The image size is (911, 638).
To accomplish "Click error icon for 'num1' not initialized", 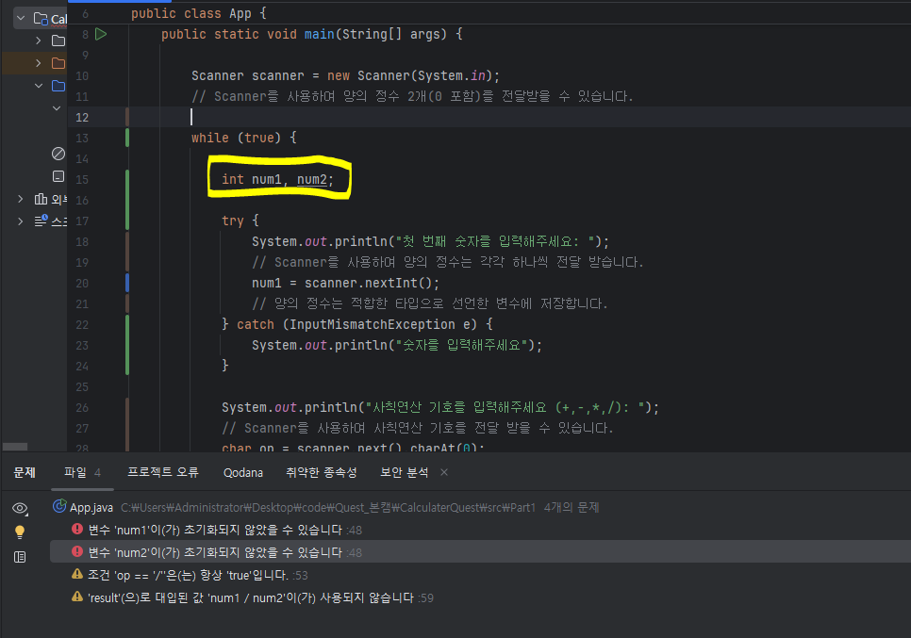I will 77,529.
